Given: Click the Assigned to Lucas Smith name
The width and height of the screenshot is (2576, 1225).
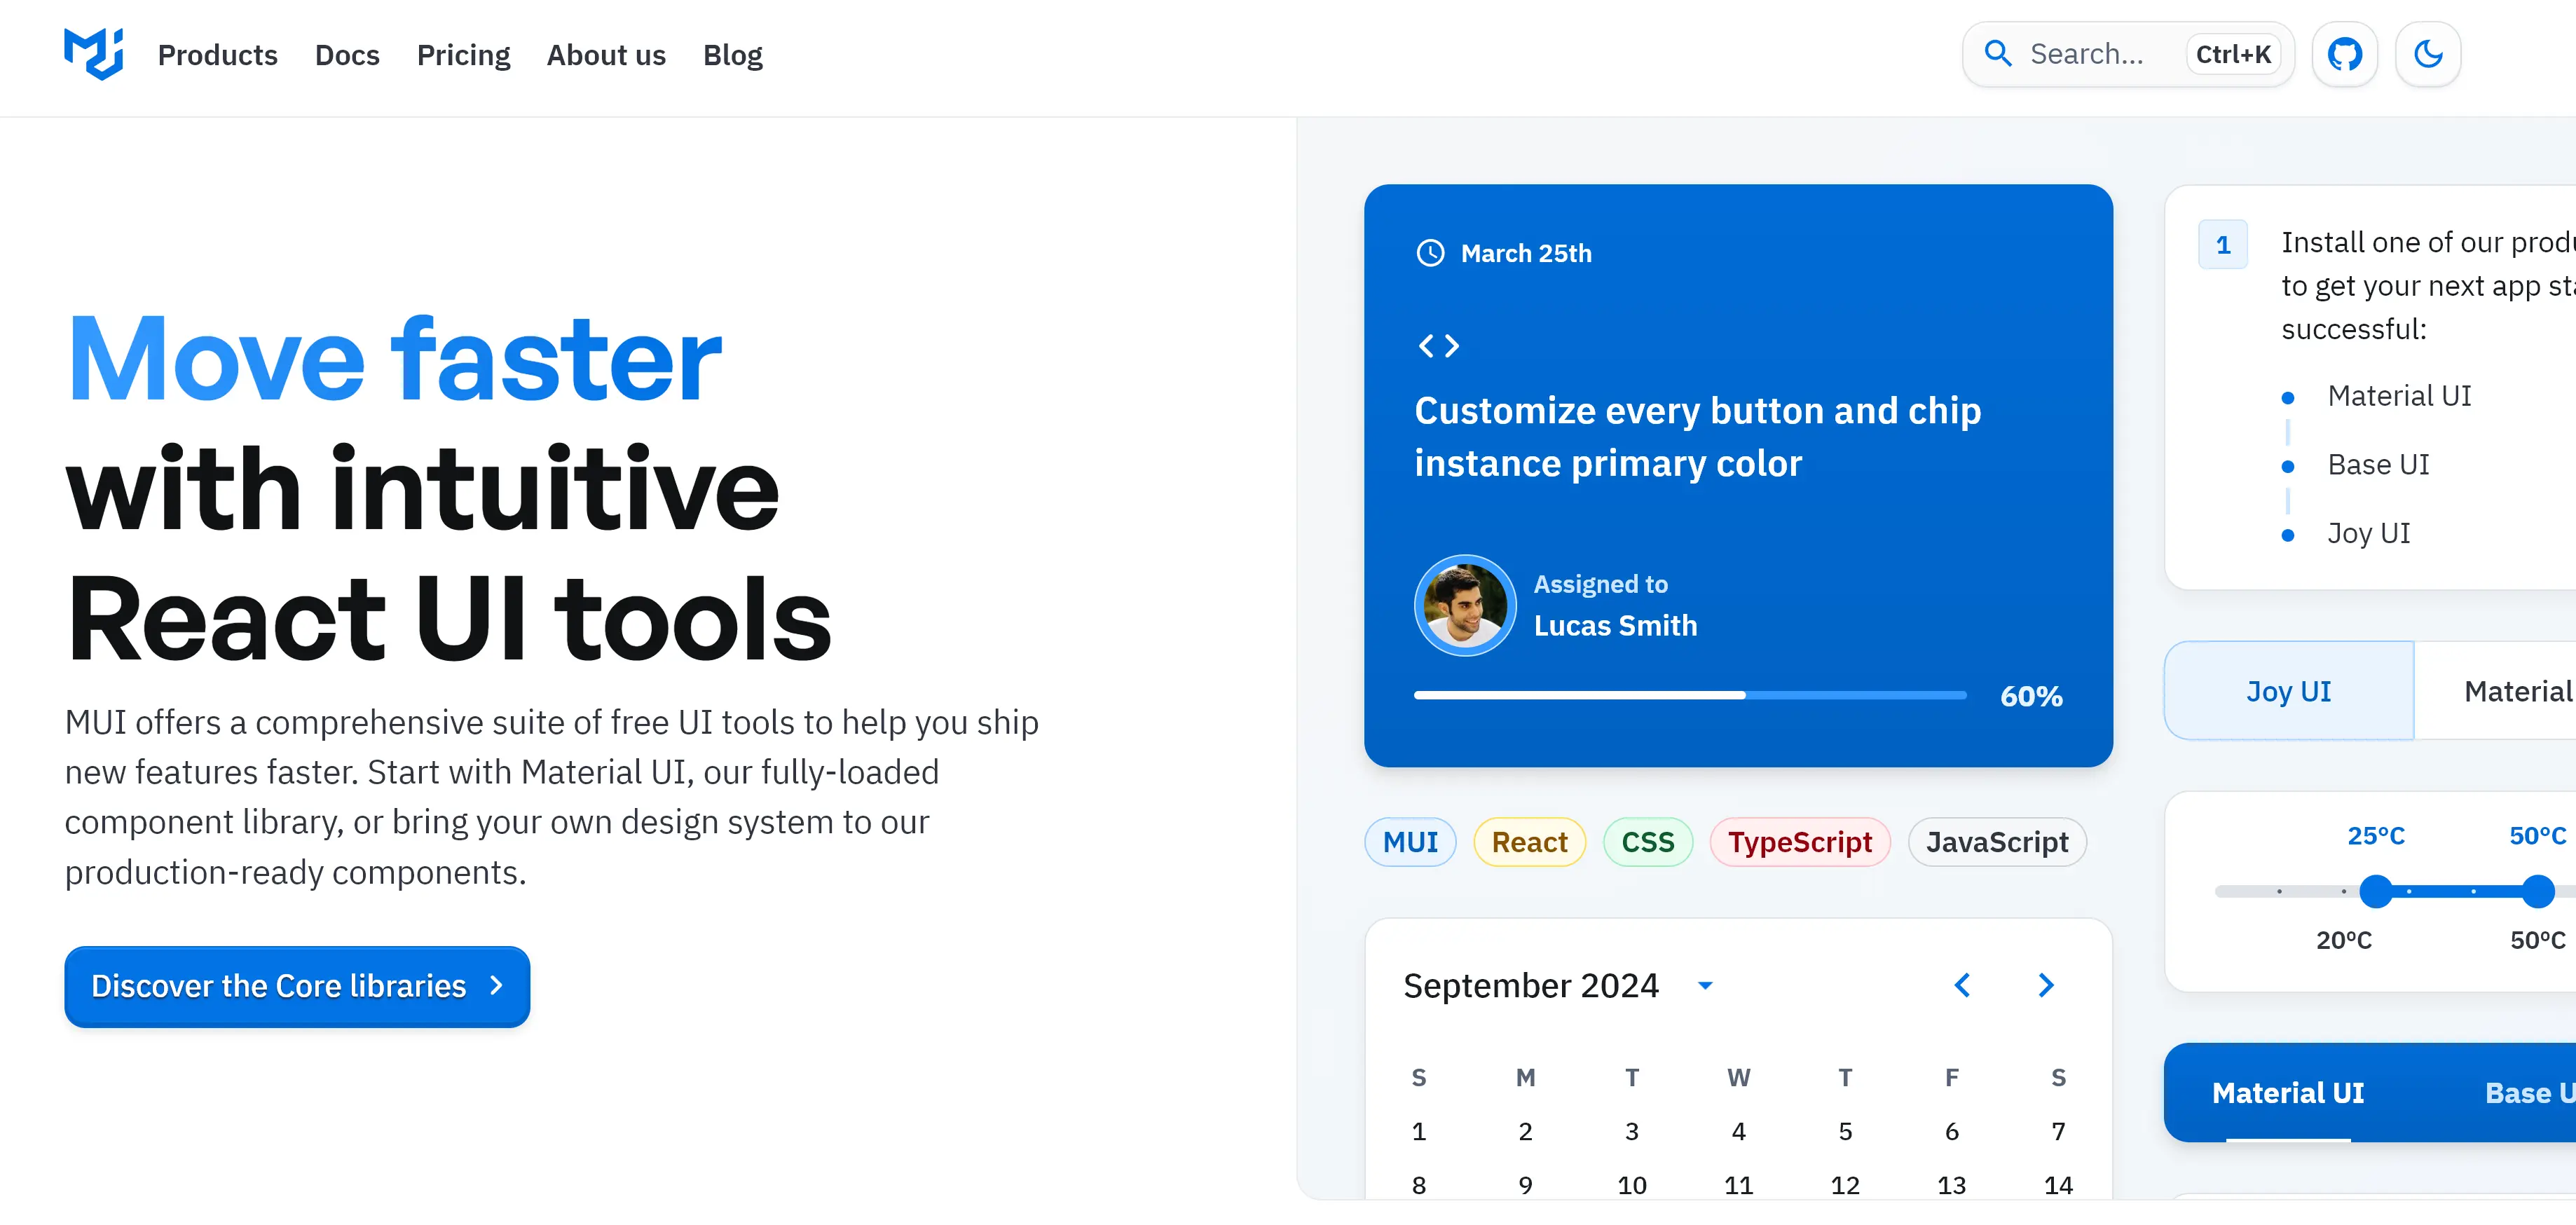Looking at the screenshot, I should pyautogui.click(x=1615, y=626).
